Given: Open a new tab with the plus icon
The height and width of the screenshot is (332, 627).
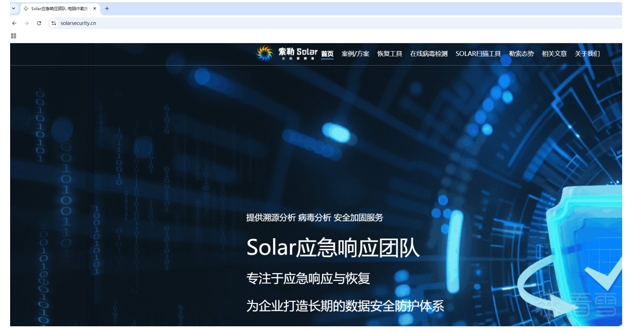Looking at the screenshot, I should tap(107, 8).
